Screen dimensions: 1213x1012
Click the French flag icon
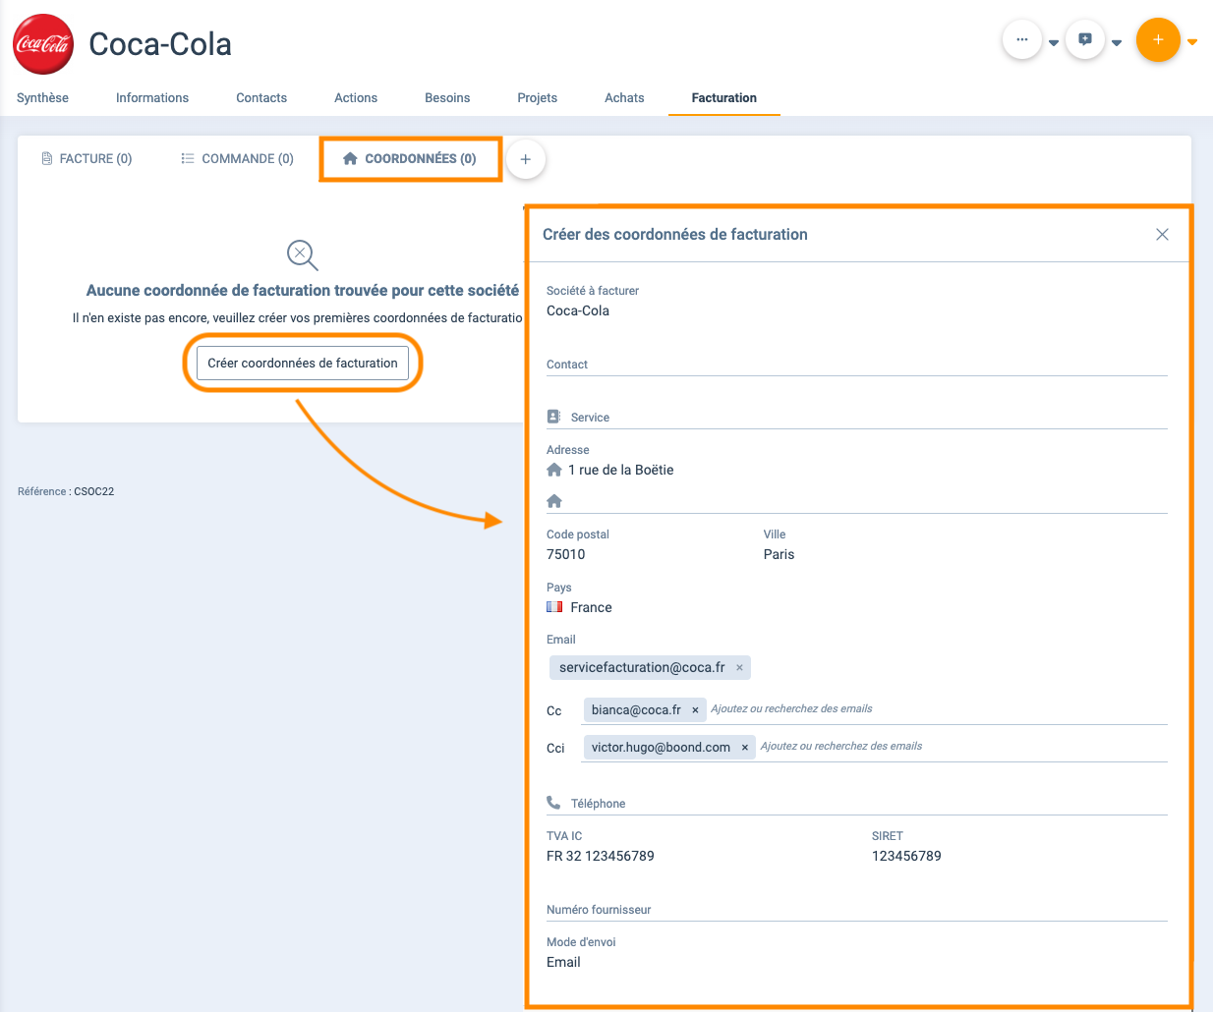(x=554, y=607)
